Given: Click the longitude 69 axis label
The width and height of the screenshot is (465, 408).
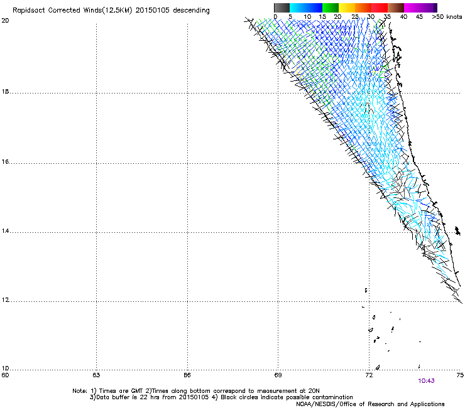Looking at the screenshot, I should click(278, 375).
